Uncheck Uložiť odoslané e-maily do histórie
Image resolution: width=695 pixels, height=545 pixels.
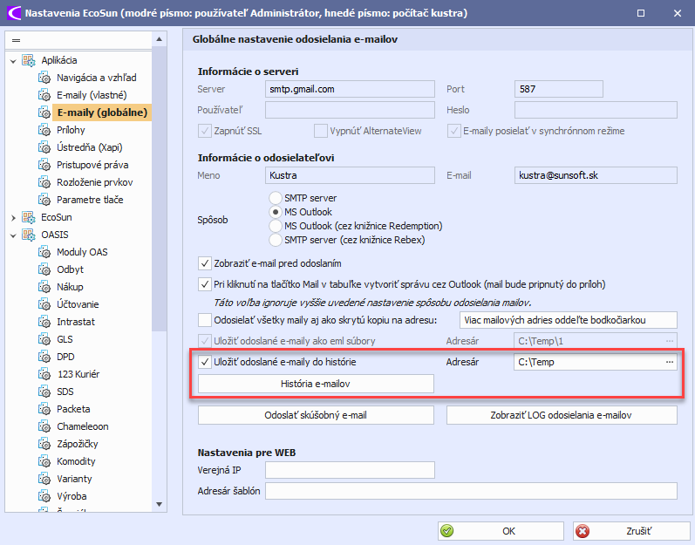(205, 362)
